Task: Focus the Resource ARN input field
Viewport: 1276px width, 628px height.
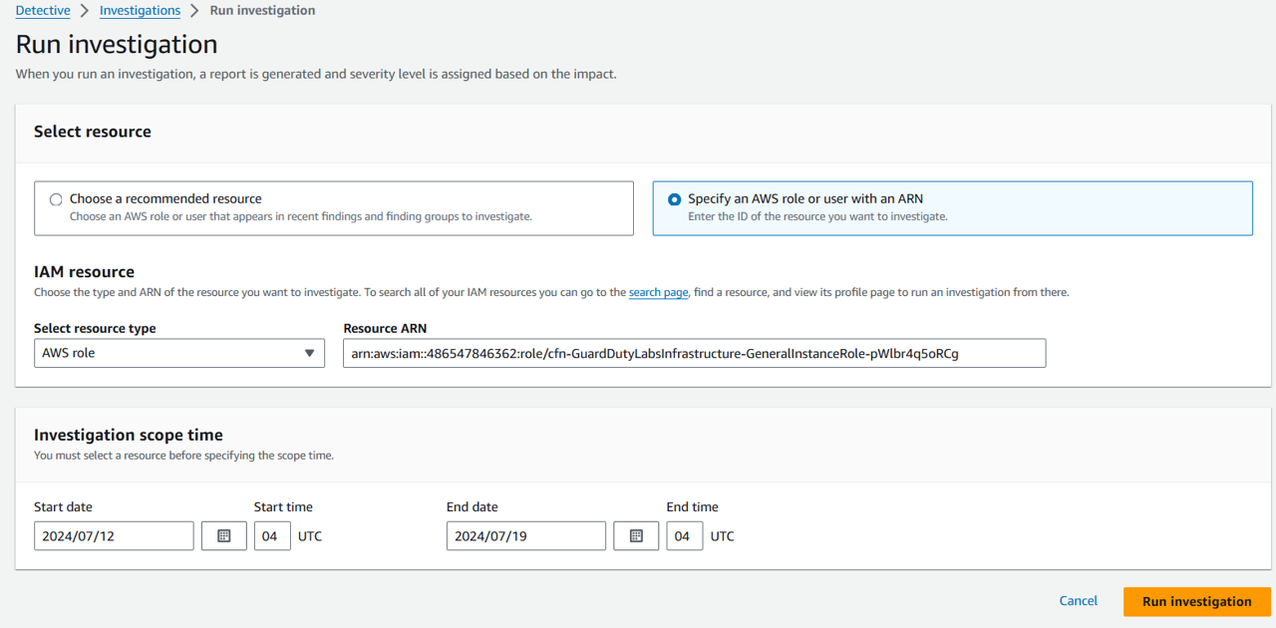Action: pos(694,353)
